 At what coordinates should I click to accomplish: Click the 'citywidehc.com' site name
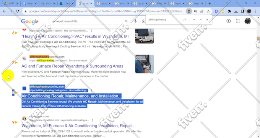point(39,117)
